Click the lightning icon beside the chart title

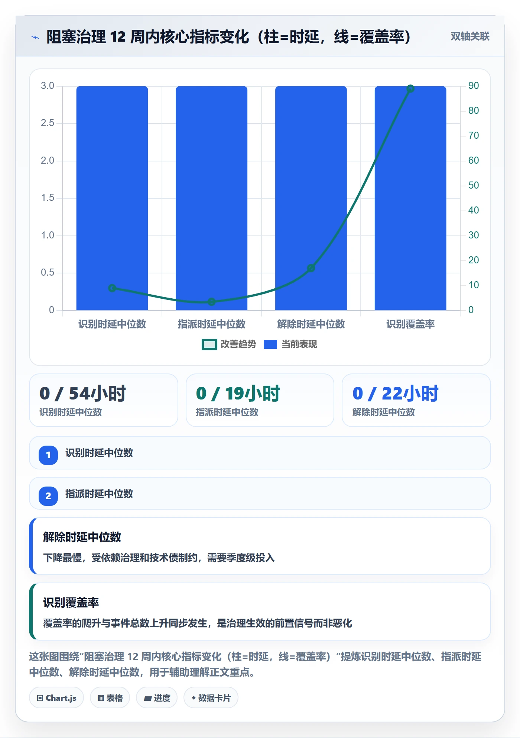[x=35, y=37]
